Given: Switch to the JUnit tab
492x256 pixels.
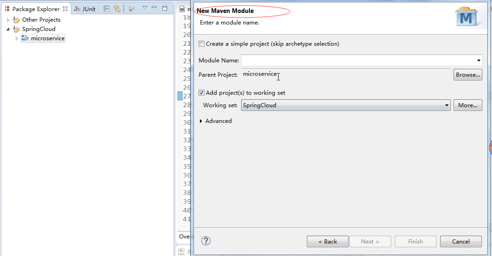Looking at the screenshot, I should click(85, 9).
